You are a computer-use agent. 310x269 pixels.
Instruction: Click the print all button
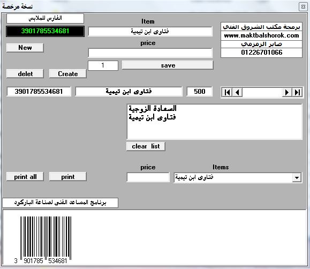click(x=25, y=176)
